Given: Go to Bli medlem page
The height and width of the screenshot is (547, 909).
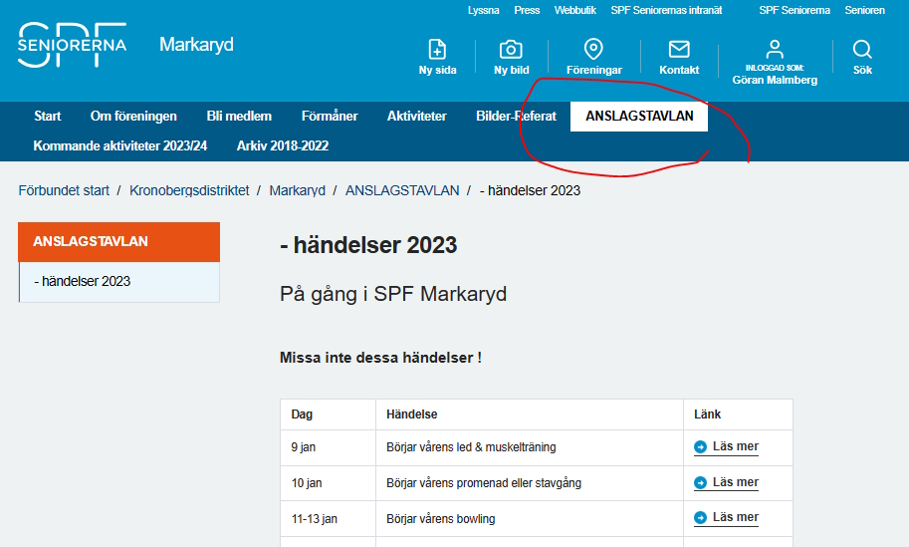Looking at the screenshot, I should 239,116.
